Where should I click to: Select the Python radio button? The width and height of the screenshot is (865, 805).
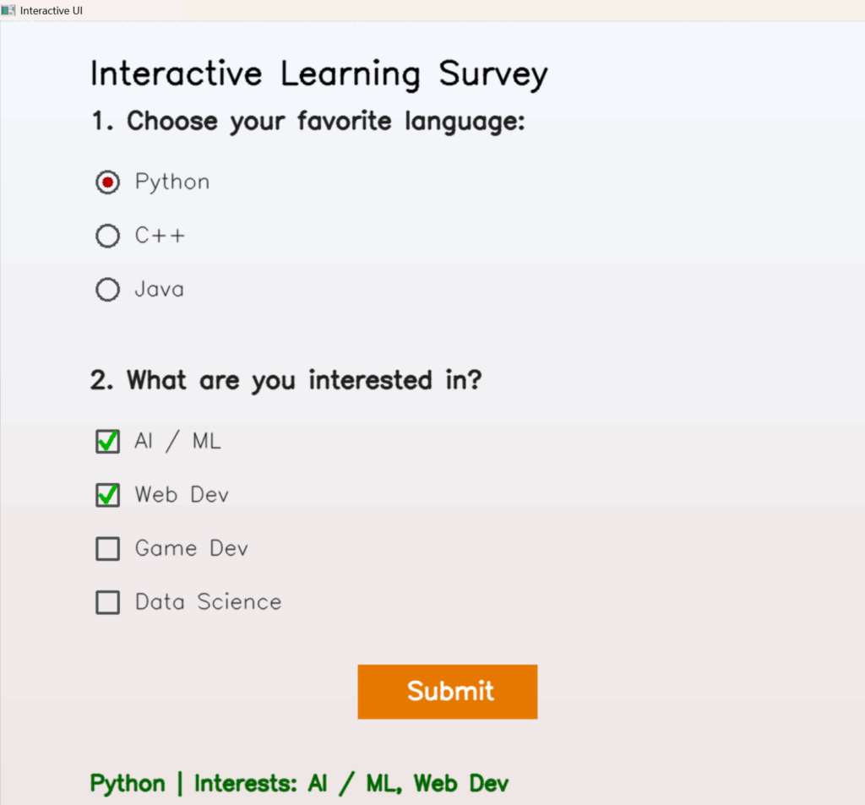click(107, 181)
